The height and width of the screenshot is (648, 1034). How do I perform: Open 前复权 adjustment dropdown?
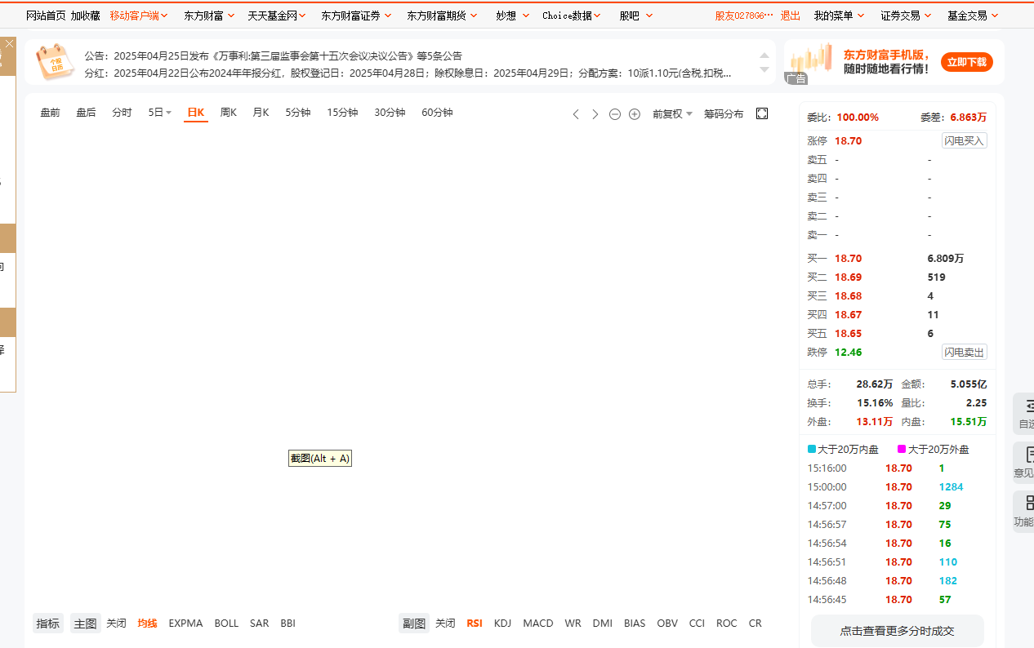(672, 114)
